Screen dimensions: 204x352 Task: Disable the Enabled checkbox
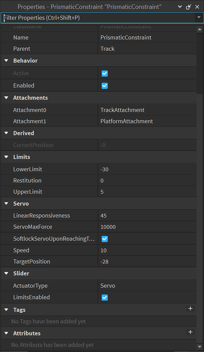click(104, 85)
